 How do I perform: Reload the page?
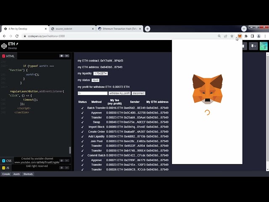(x=17, y=36)
